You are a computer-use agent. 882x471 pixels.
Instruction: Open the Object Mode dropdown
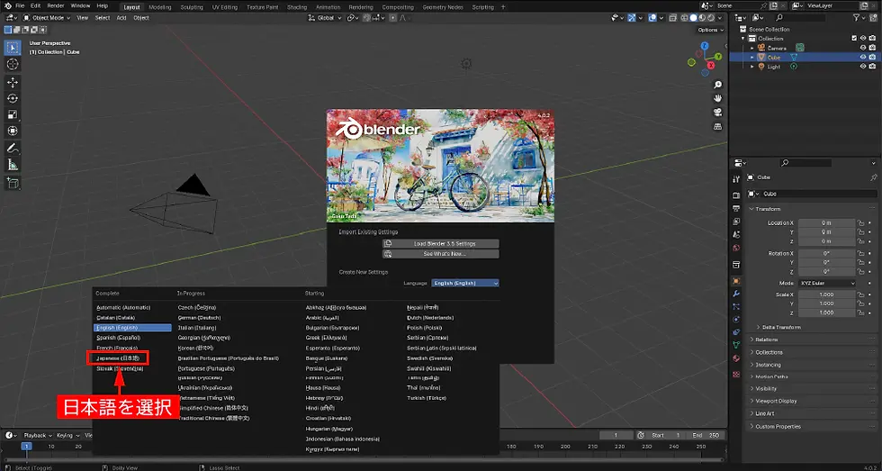[x=47, y=17]
